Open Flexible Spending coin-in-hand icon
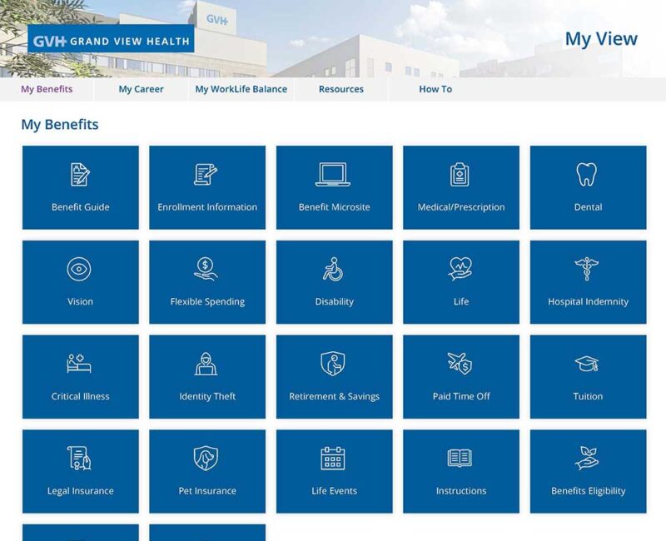This screenshot has width=666, height=541. tap(206, 269)
